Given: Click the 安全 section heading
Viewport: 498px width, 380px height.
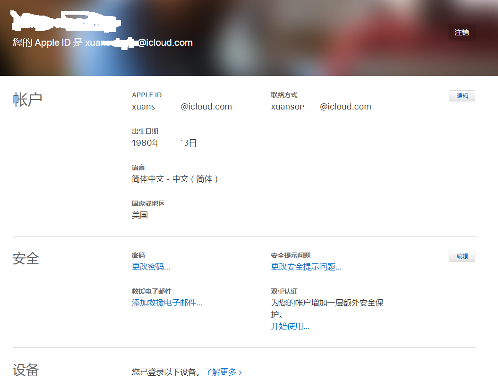Looking at the screenshot, I should [x=26, y=259].
